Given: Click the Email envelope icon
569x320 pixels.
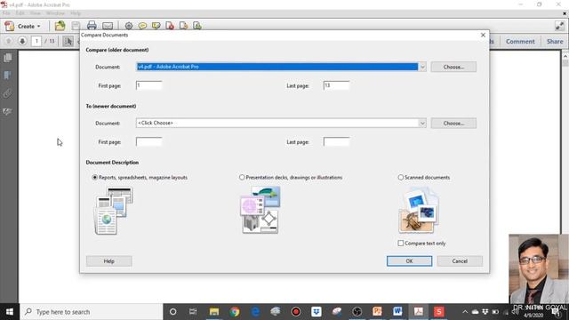Looking at the screenshot, I should tap(108, 26).
